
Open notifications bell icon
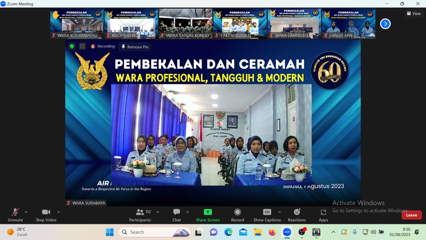tap(417, 232)
